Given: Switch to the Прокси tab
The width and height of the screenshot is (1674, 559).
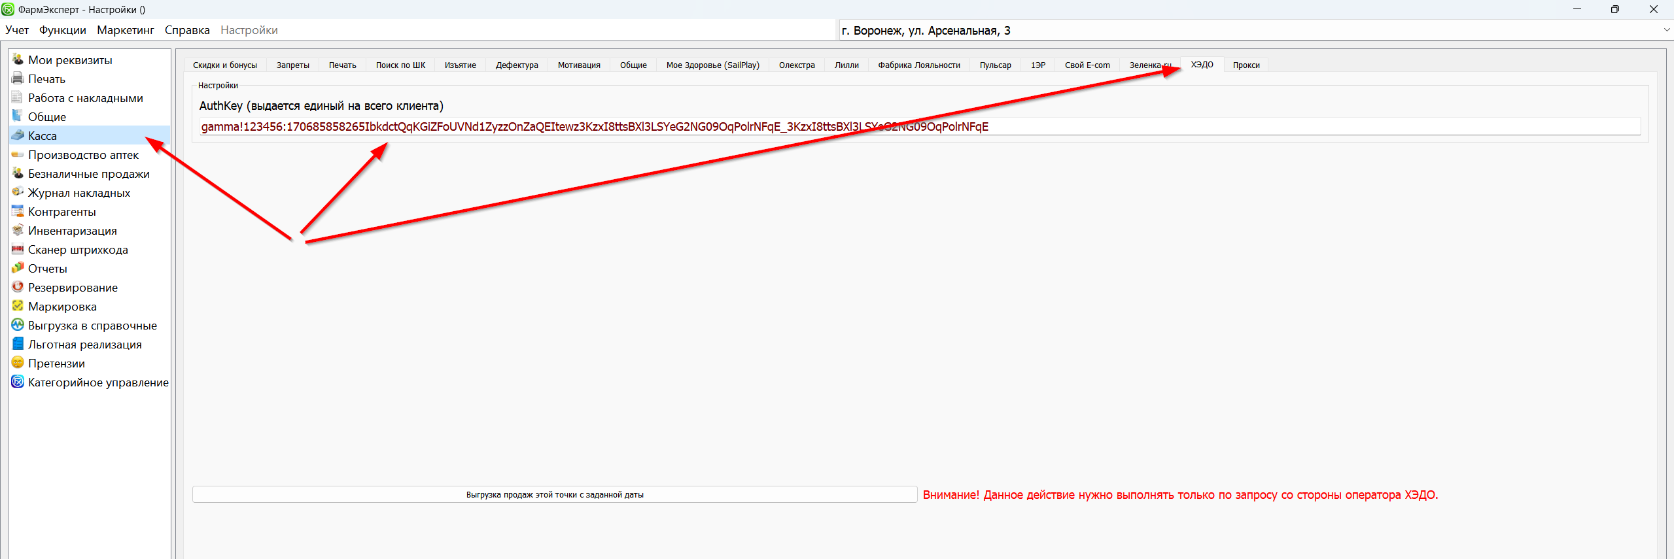Looking at the screenshot, I should (x=1246, y=65).
